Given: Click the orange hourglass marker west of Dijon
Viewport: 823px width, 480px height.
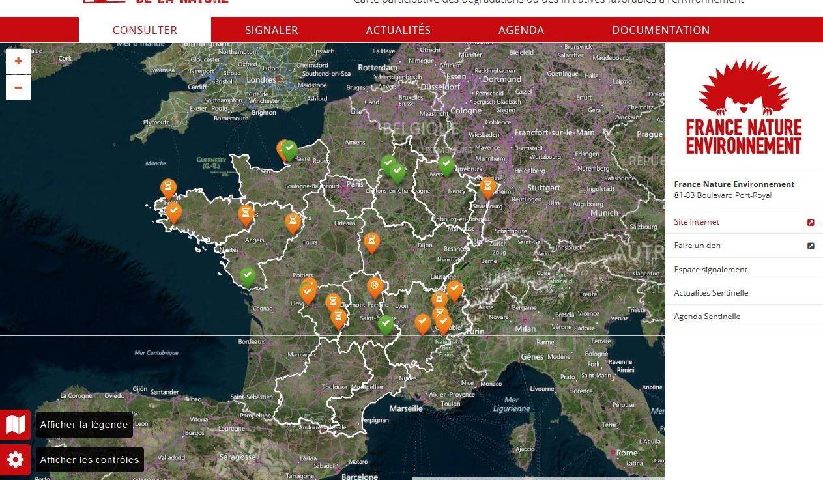Looking at the screenshot, I should [371, 242].
